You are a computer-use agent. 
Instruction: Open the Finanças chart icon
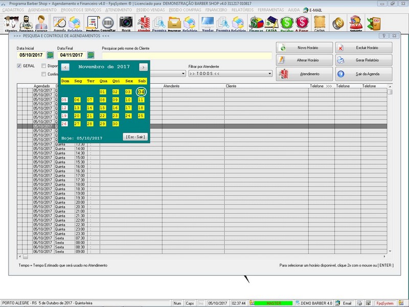256,24
